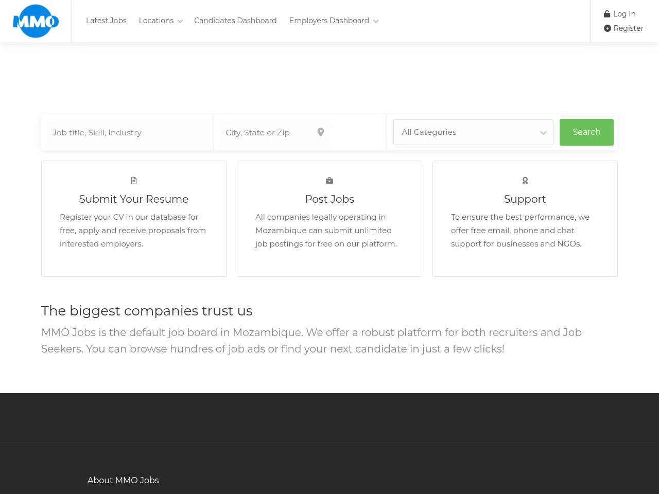659x494 pixels.
Task: Click the MMO logo
Action: click(x=36, y=21)
